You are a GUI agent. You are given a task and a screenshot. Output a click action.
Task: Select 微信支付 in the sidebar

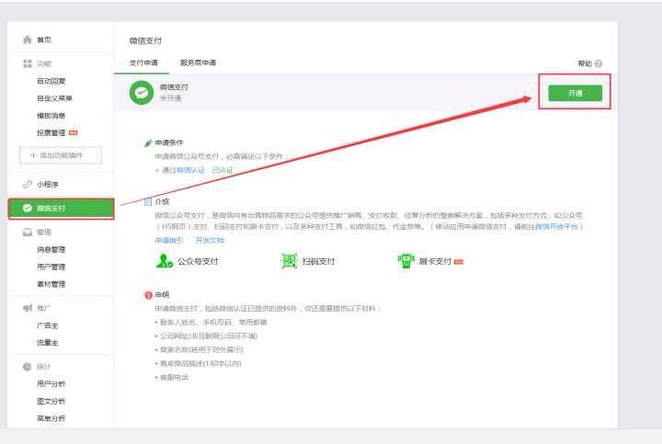[62, 209]
